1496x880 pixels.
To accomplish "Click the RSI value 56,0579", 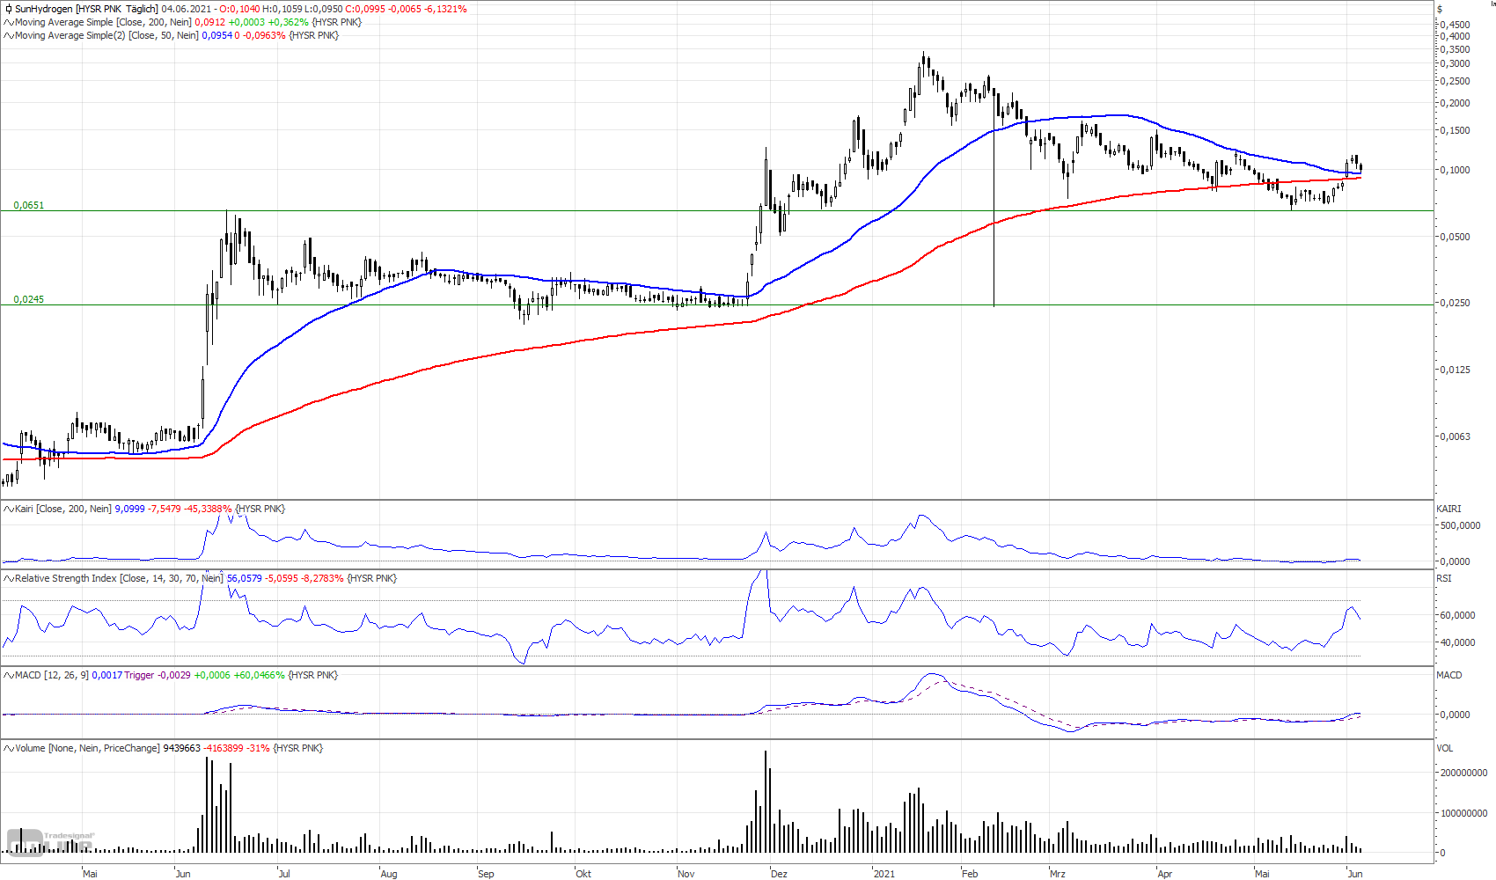I will pyautogui.click(x=245, y=578).
